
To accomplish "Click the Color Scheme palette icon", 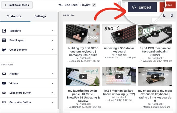I will click(x=4, y=50).
